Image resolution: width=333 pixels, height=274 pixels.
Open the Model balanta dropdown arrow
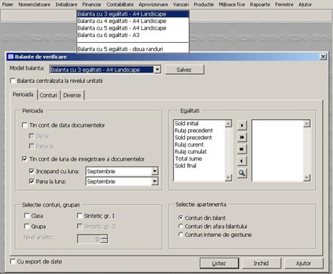coord(157,70)
